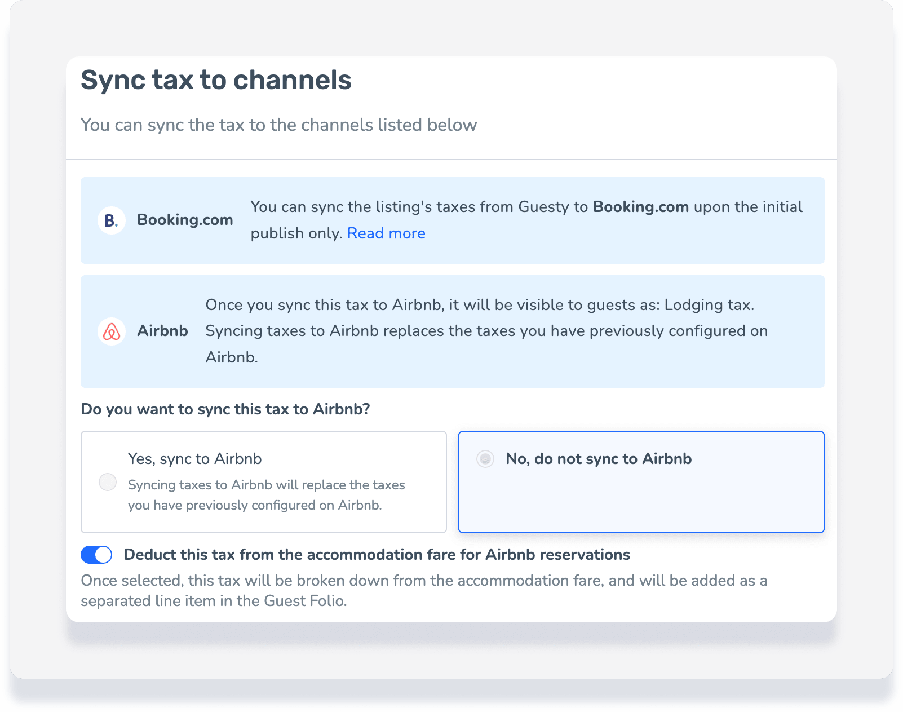
Task: Click the Once selected, this tax description text
Action: click(x=424, y=591)
